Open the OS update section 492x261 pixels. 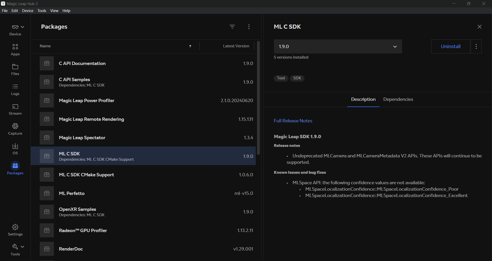15,149
